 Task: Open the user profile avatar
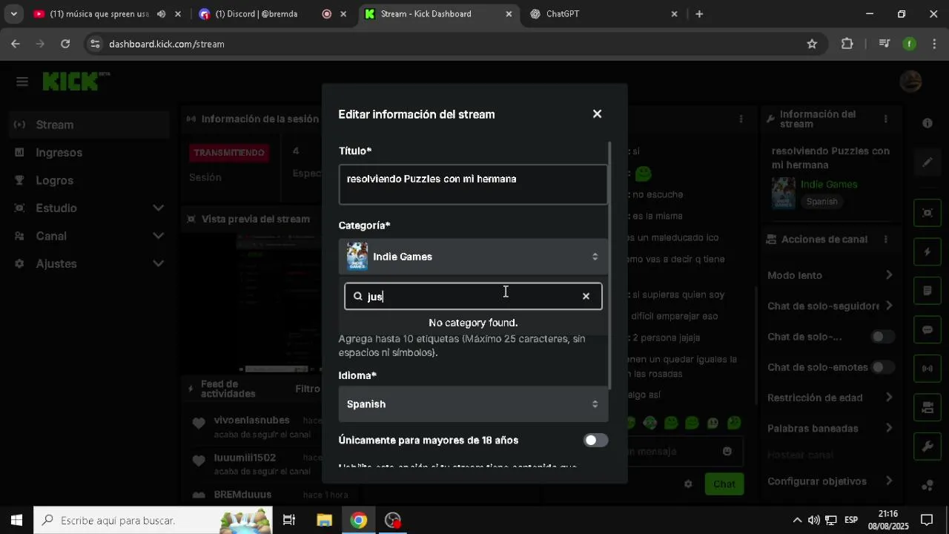click(x=910, y=82)
